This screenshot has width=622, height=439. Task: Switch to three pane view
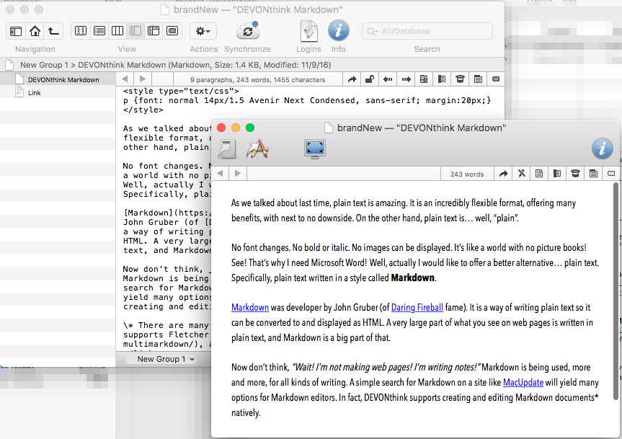154,31
